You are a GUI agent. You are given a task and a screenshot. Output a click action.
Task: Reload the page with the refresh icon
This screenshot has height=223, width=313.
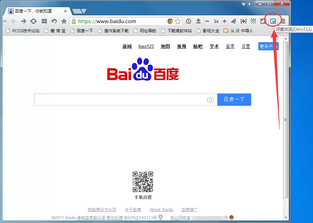34,21
